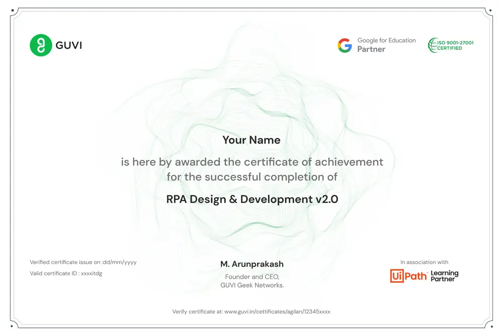This screenshot has height=336, width=503.
Task: Select the verified certificate issue date field
Action: [83, 262]
